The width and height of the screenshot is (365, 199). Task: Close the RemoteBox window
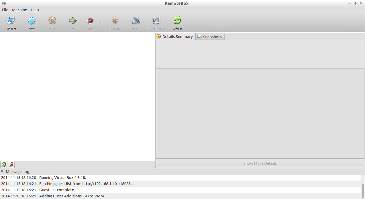361,3
